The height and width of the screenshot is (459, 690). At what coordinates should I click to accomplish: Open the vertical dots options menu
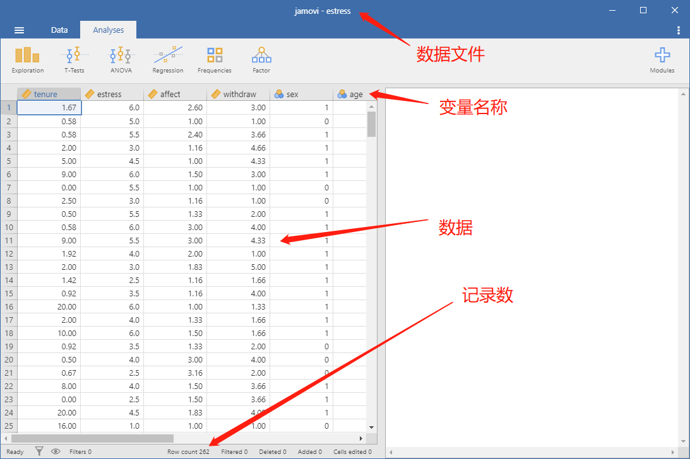pos(678,30)
